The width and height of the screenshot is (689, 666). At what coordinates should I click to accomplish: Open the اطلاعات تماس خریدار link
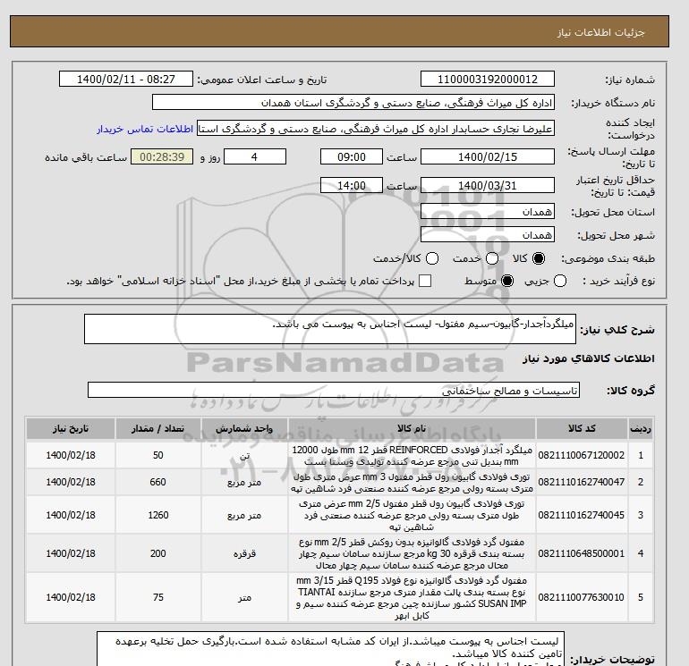[x=145, y=129]
